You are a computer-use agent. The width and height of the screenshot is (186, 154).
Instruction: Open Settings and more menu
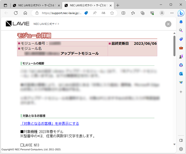coord(172,13)
